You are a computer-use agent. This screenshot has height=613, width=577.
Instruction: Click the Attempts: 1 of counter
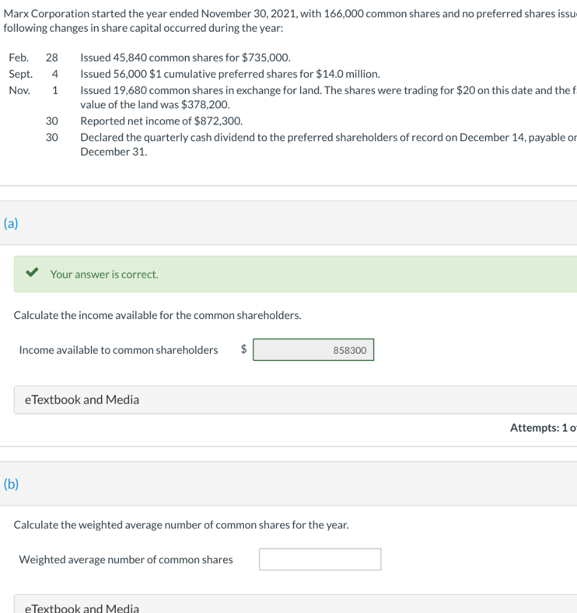[x=542, y=427]
